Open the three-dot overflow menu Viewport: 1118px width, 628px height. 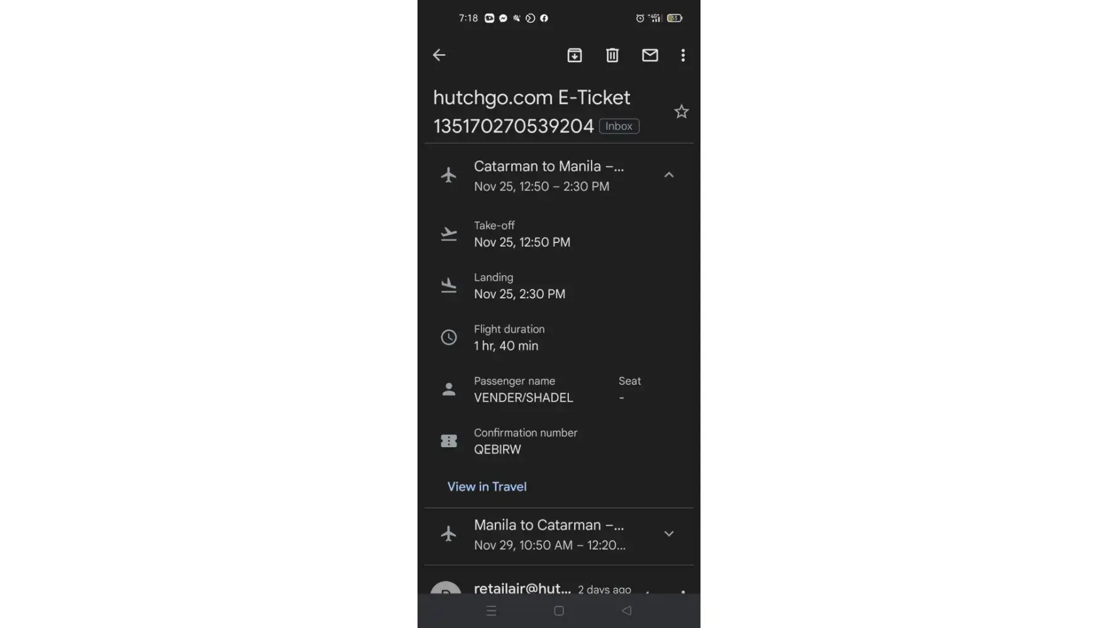(683, 55)
